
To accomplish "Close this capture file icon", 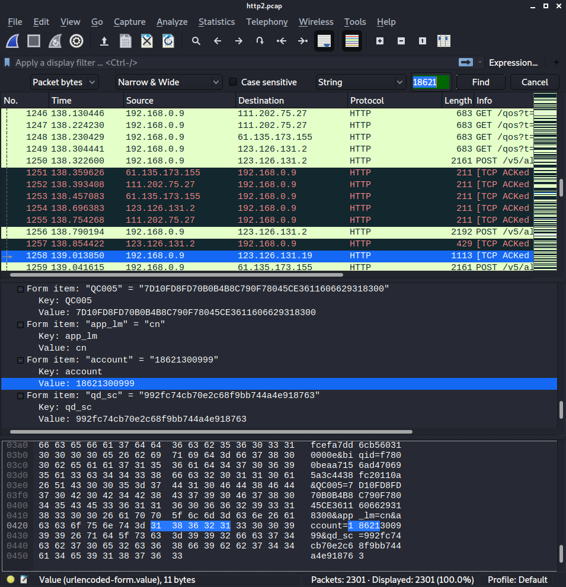I will pos(147,41).
